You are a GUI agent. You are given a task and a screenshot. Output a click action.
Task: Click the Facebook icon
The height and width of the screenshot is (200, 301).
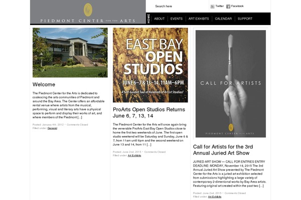tap(228, 6)
